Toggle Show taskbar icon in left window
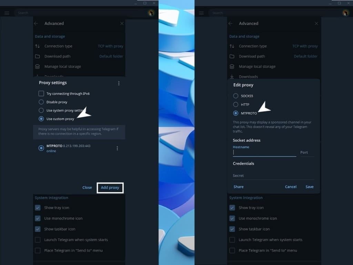Viewport: 353px width, 265px height. point(38,229)
